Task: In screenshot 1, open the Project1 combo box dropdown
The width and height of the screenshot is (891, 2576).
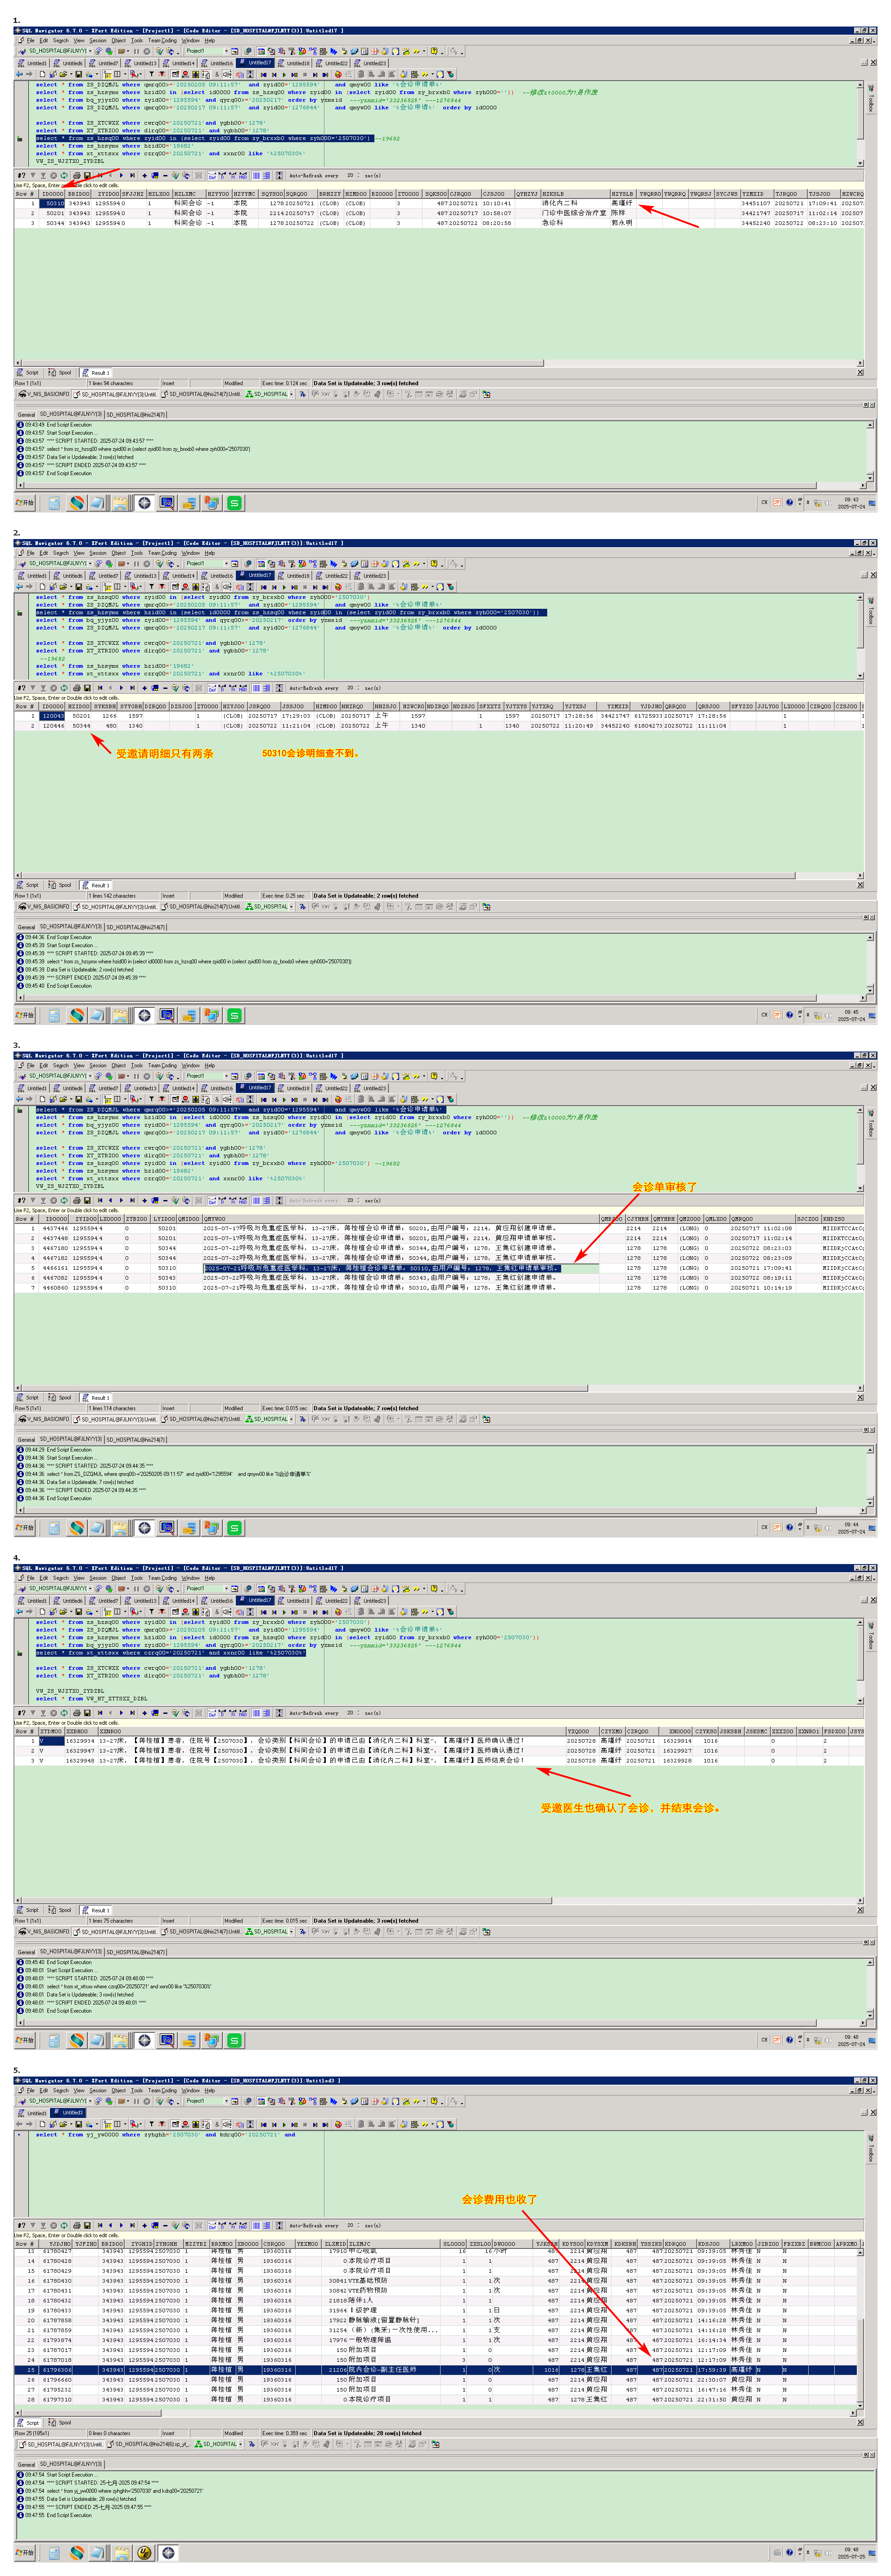Action: point(226,50)
